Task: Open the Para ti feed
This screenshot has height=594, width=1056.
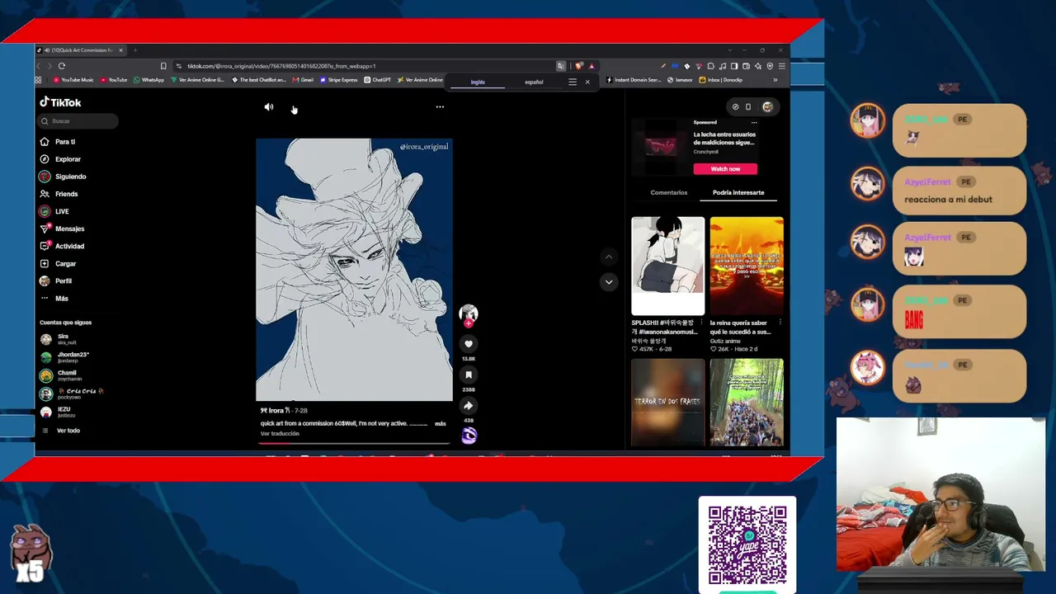Action: click(x=58, y=142)
